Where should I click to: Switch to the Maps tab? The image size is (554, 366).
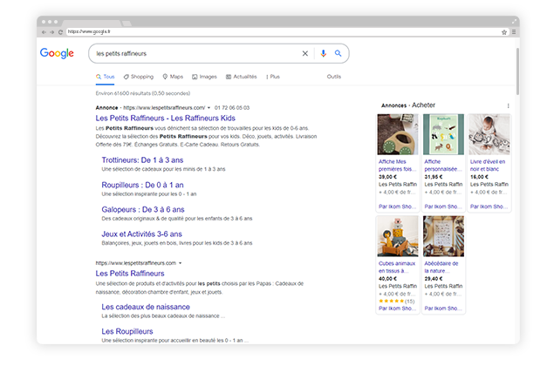[x=173, y=77]
